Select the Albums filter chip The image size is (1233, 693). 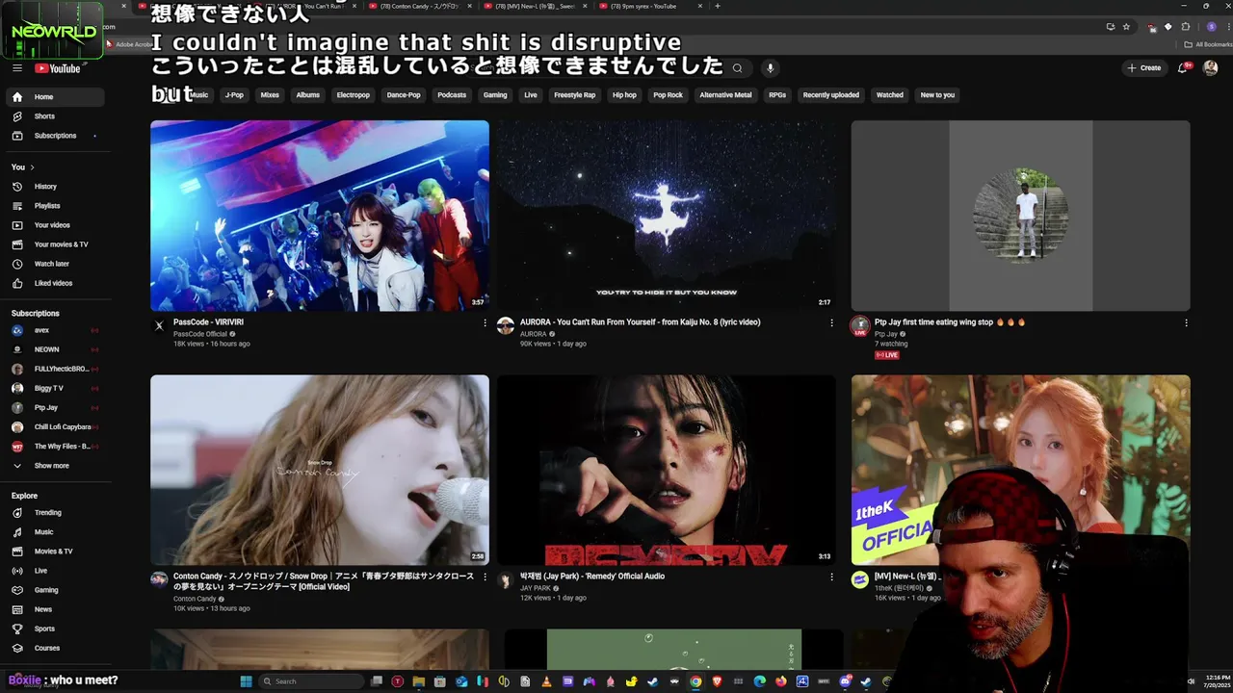308,95
